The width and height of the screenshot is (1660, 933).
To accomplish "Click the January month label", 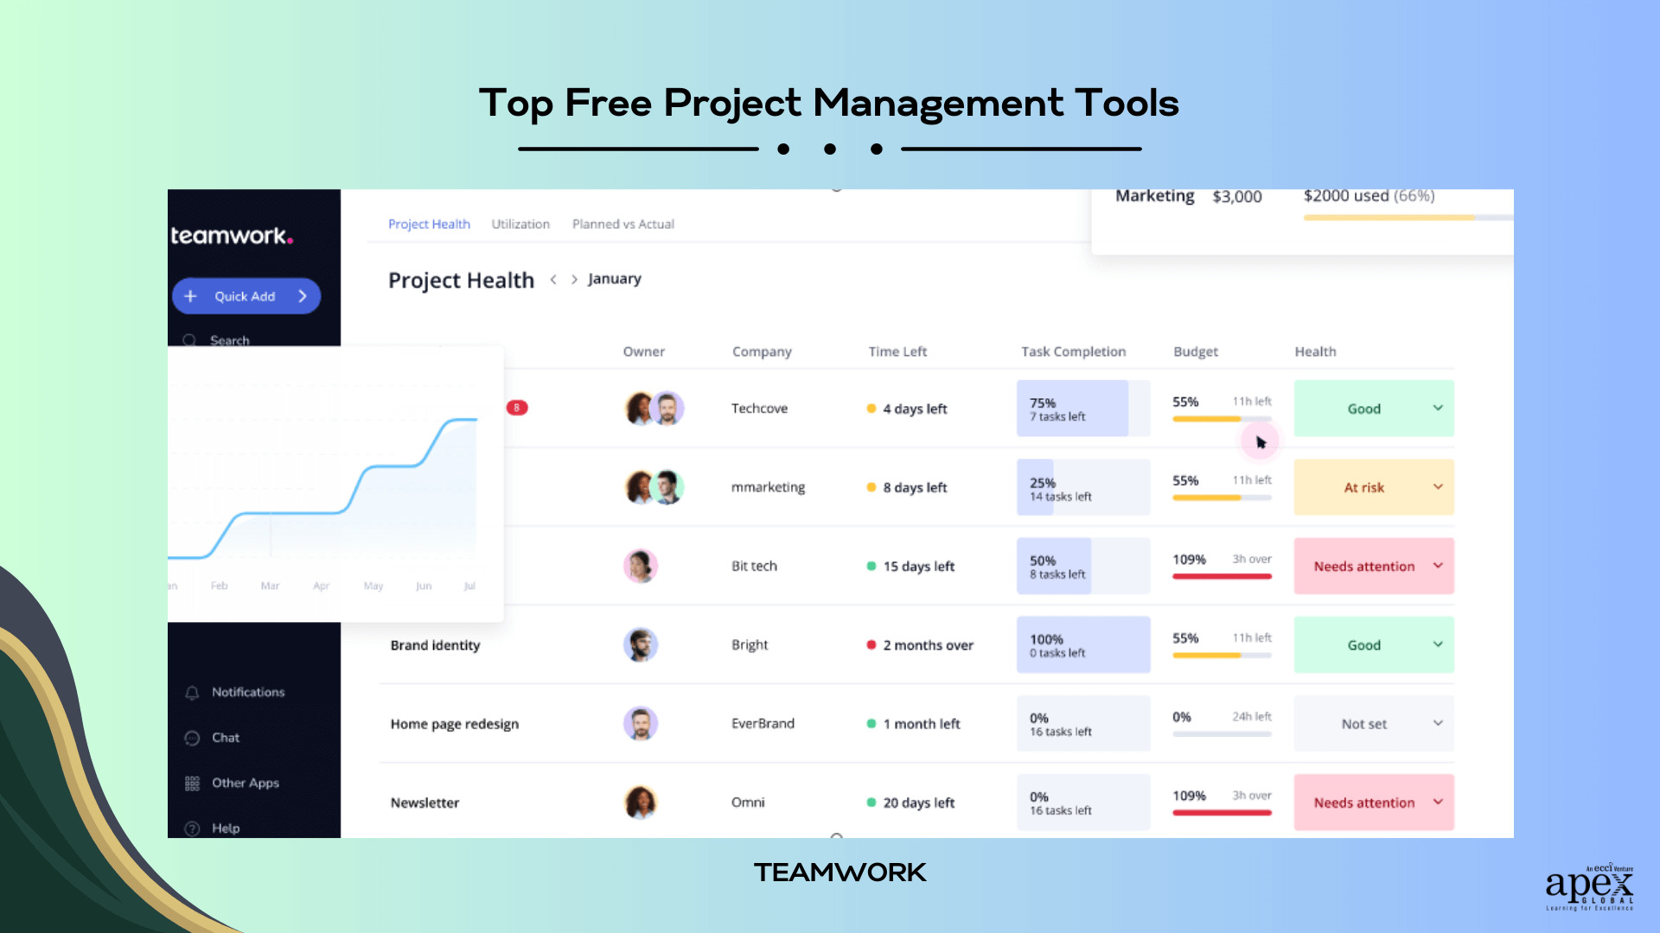I will (x=613, y=278).
